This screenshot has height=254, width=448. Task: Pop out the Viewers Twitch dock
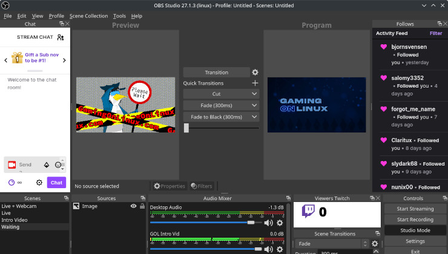pyautogui.click(x=372, y=198)
